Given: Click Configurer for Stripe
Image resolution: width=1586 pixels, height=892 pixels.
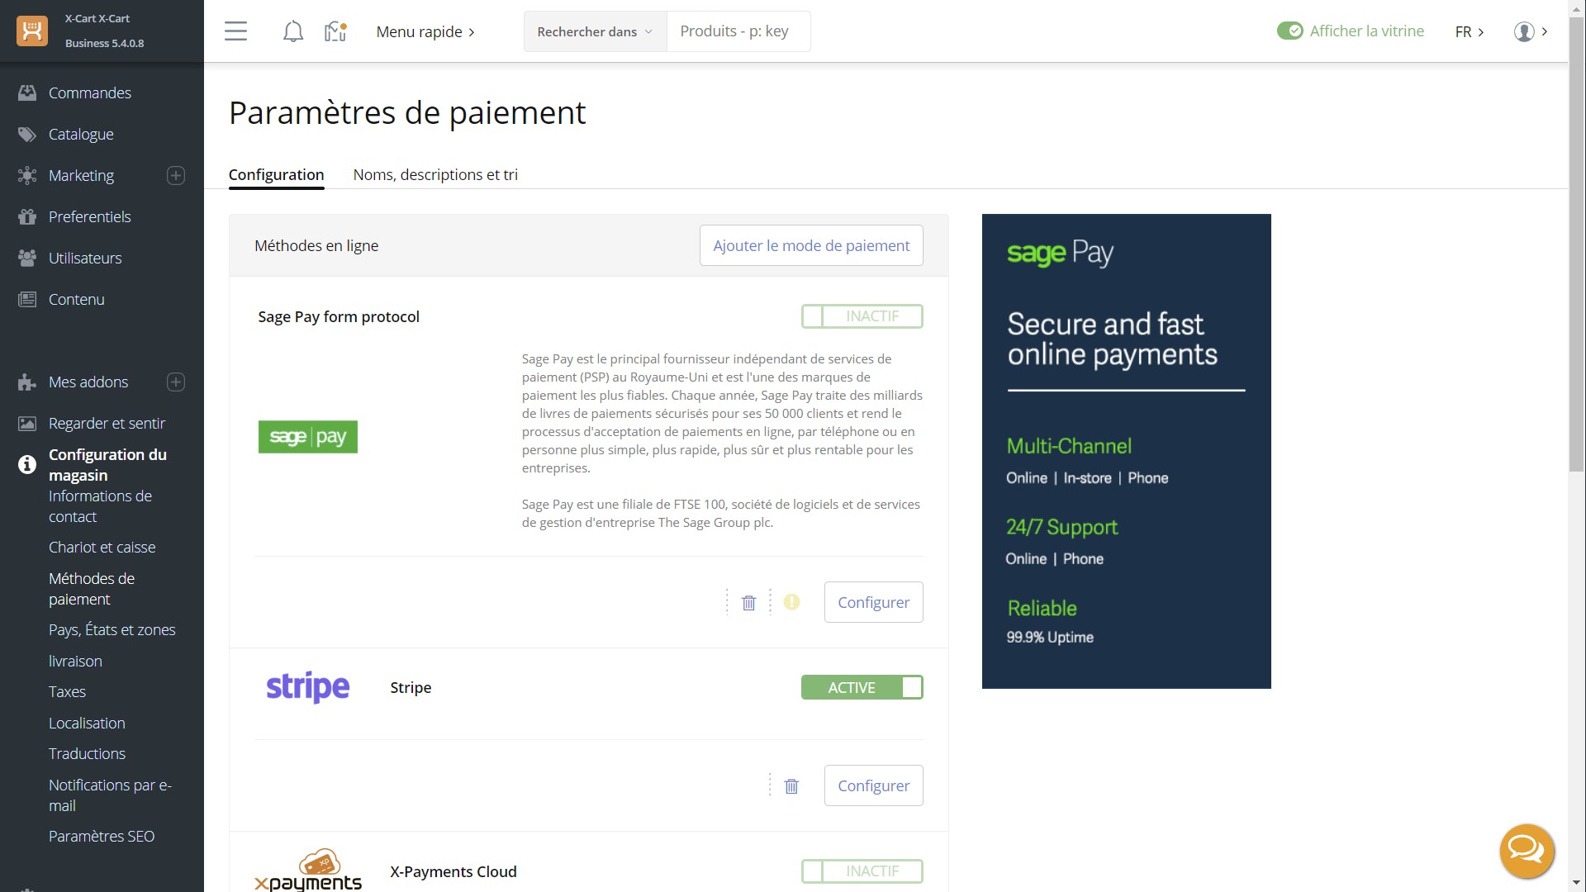Looking at the screenshot, I should pos(873,785).
